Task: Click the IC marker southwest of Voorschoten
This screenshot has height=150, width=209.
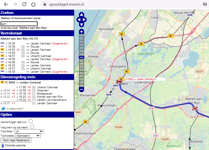Action: coord(86,122)
